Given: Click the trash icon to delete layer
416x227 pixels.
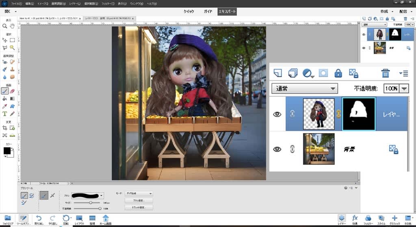Looking at the screenshot, I should 386,73.
